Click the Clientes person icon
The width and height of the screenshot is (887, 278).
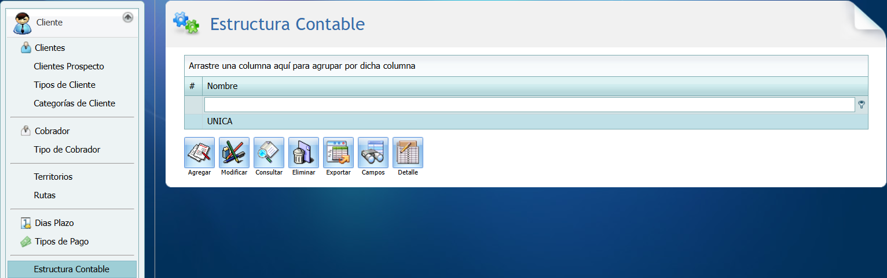click(25, 47)
